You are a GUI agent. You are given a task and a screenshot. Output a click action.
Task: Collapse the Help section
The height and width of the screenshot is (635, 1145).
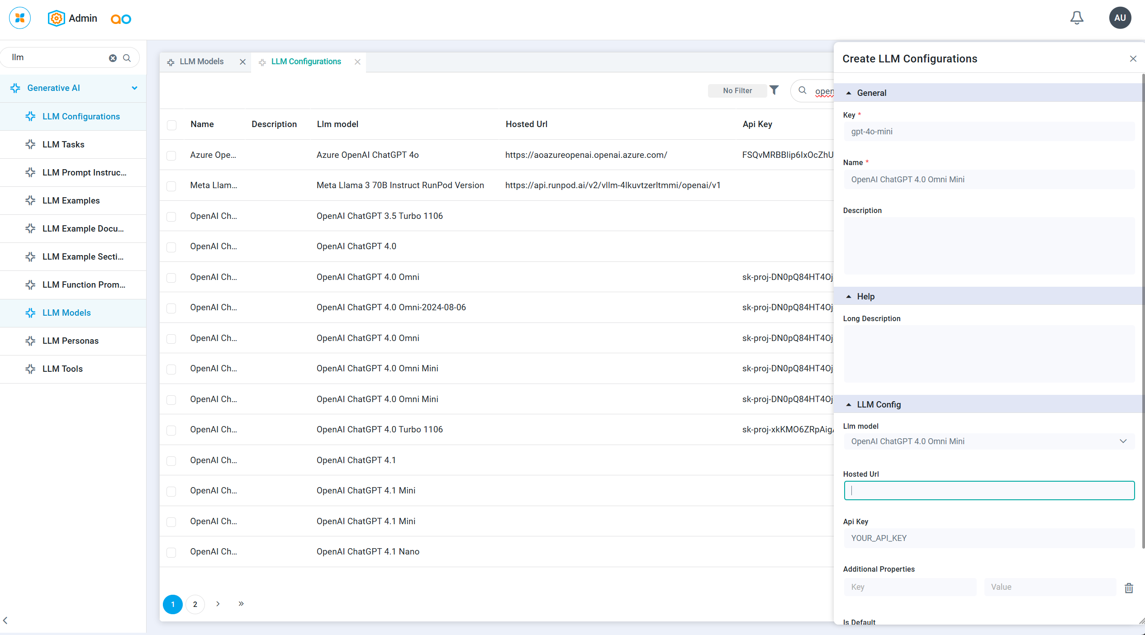click(849, 297)
